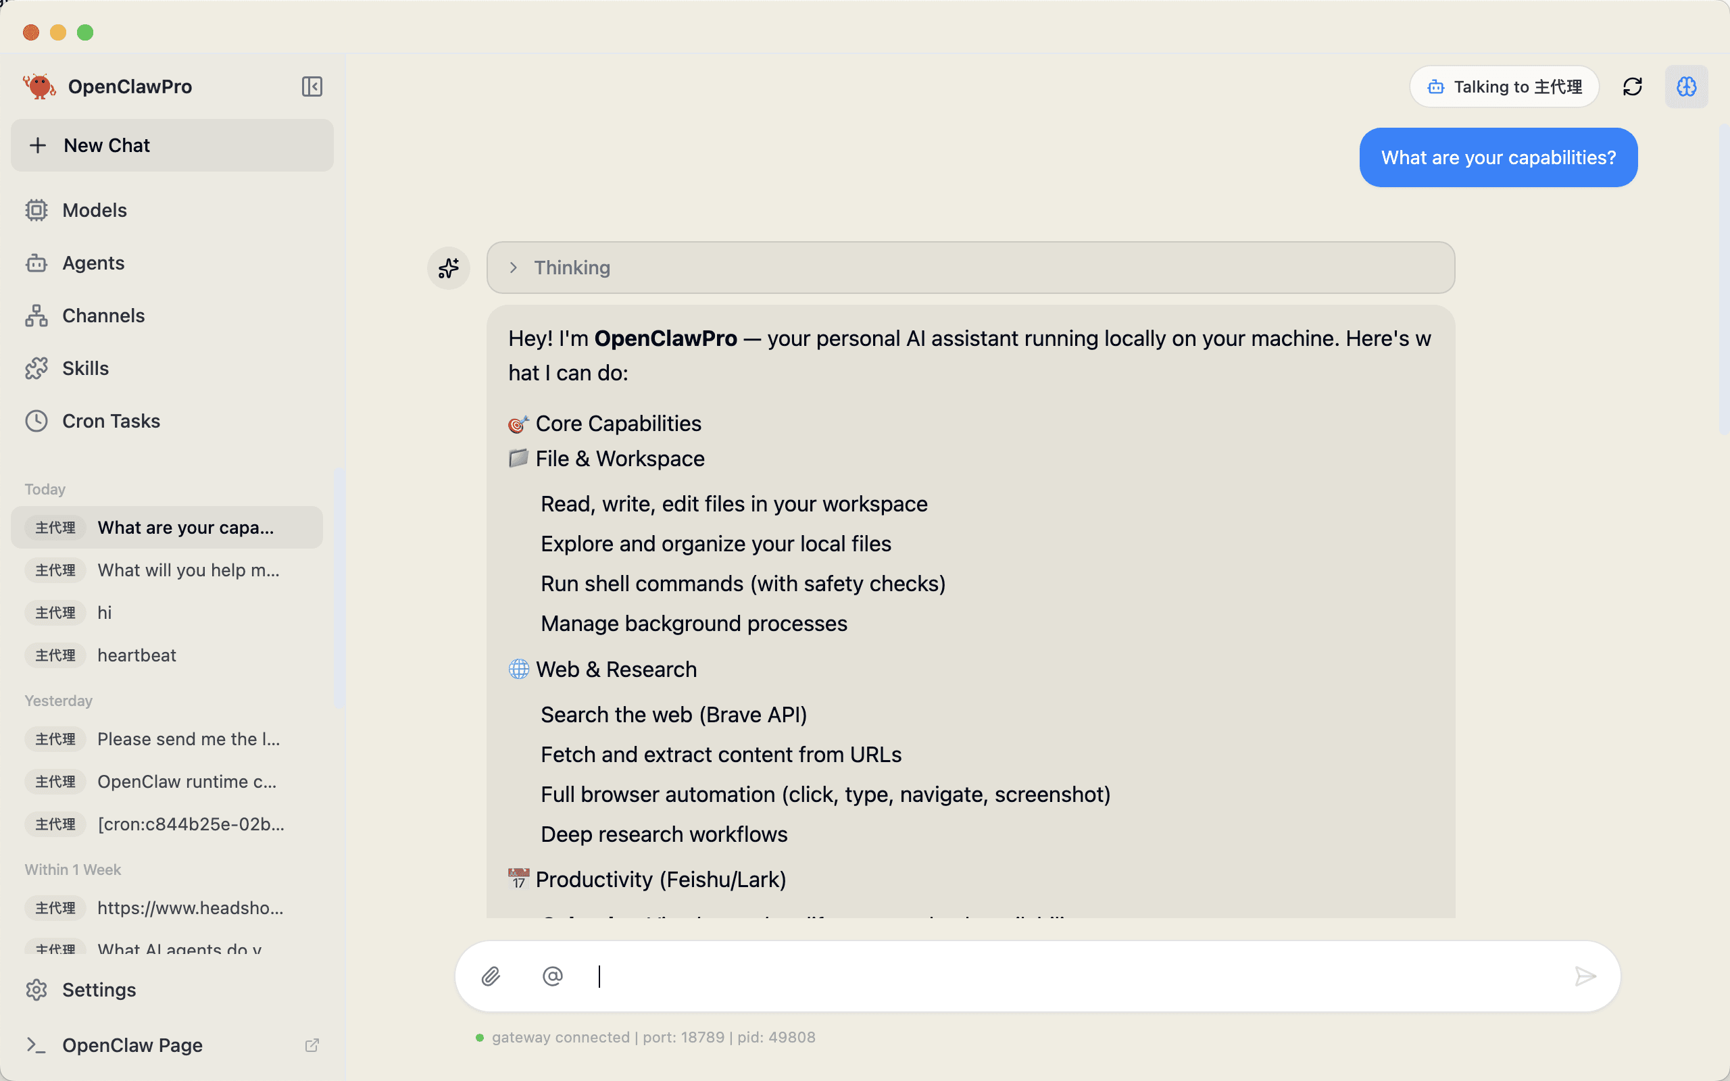Open the @ mention picker in the input bar
Screen dimensions: 1730x1081
[x=551, y=975]
